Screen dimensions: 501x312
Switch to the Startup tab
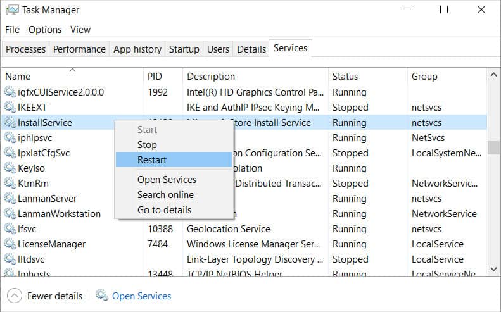point(184,49)
